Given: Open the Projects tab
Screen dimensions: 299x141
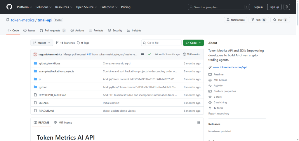Looking at the screenshot, I should (x=96, y=31).
